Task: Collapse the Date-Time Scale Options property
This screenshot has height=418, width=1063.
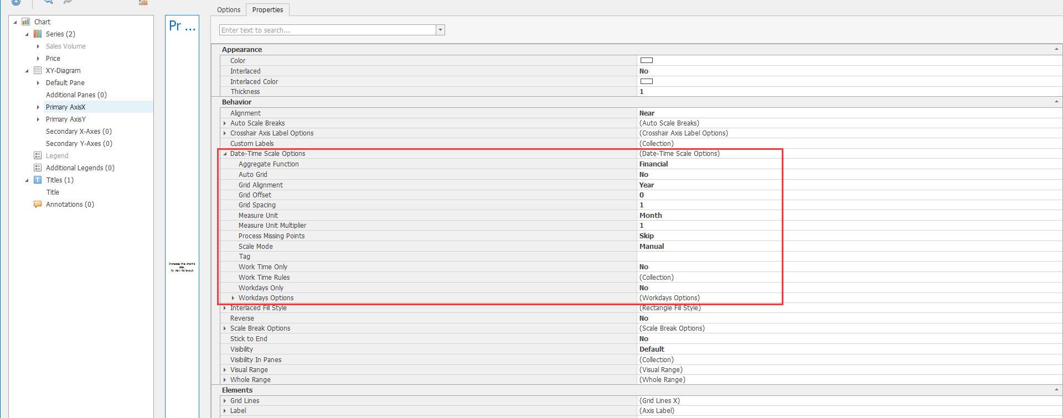Action: coord(225,154)
